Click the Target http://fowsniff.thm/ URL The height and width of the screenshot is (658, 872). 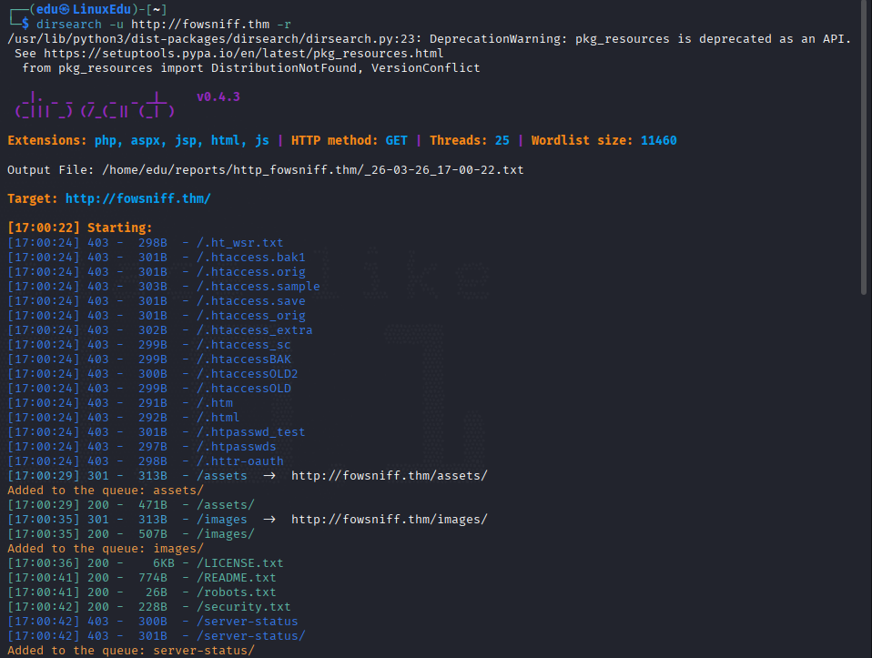point(138,198)
